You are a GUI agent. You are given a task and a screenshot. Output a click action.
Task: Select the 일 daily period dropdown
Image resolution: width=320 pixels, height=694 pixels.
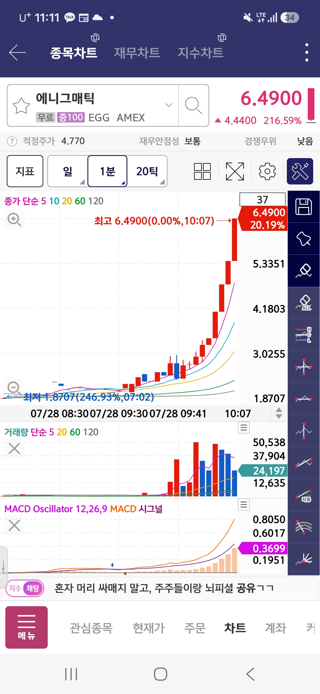68,171
